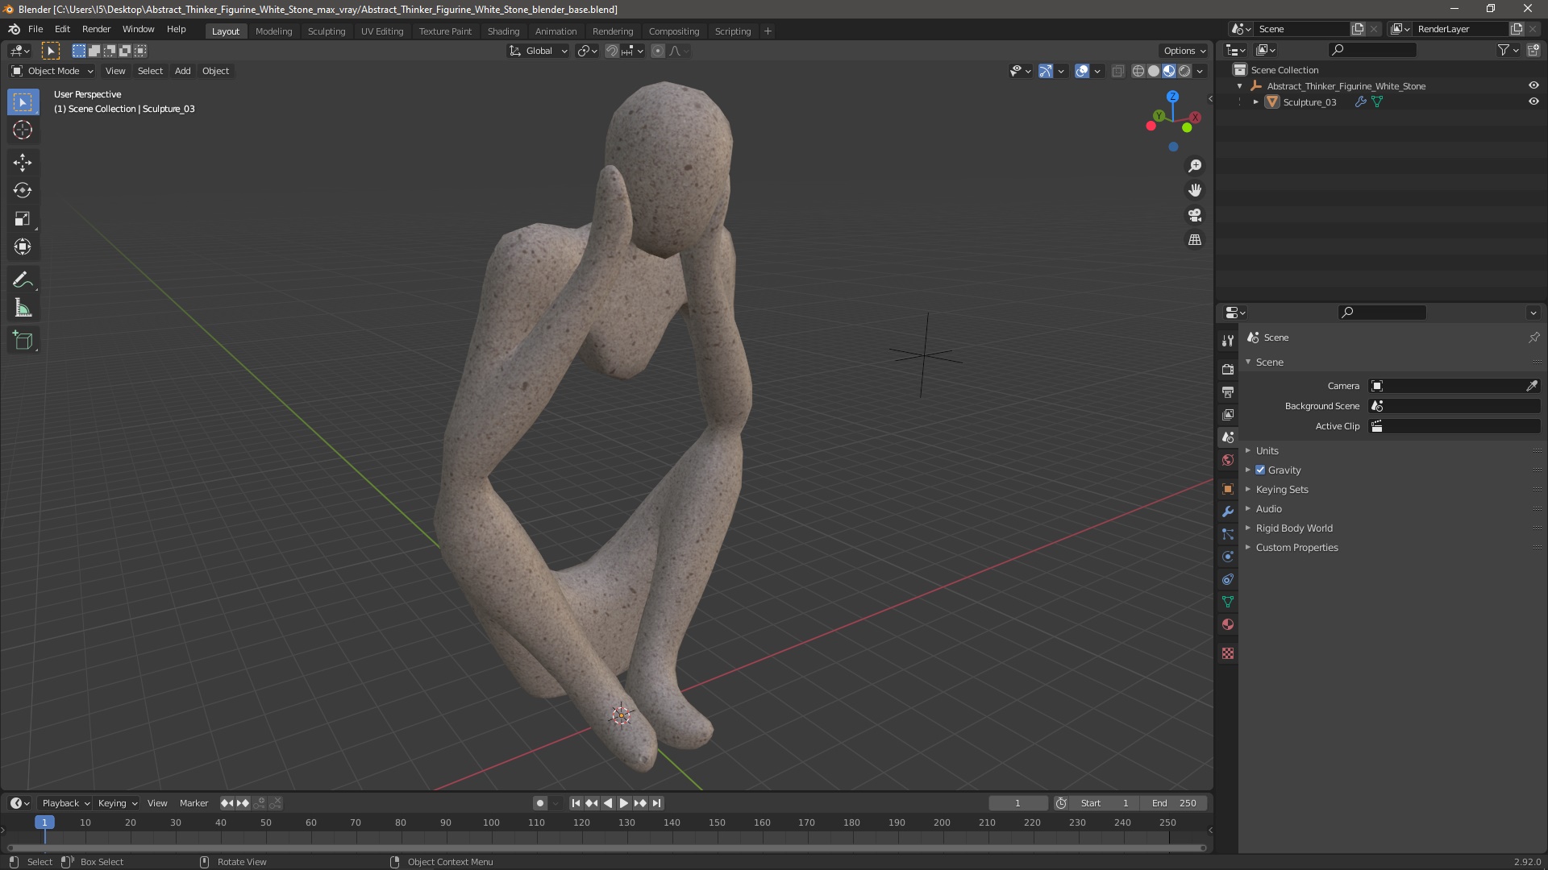The height and width of the screenshot is (870, 1548).
Task: Click the Pan view hand icon
Action: tap(1195, 190)
